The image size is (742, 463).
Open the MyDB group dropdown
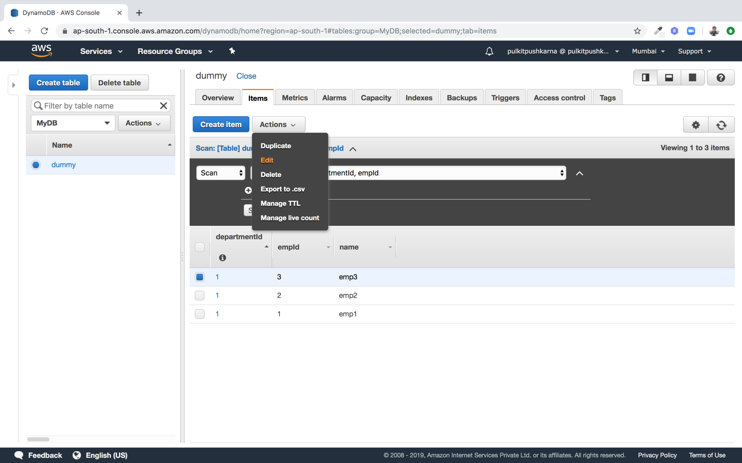[x=73, y=123]
